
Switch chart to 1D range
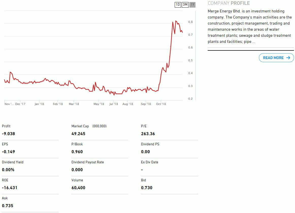(x=178, y=5)
